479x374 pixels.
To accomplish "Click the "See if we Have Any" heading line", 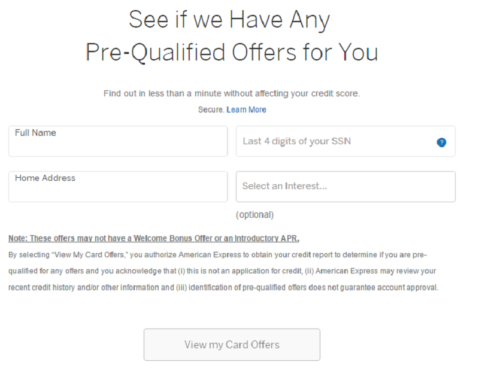I will pos(229,20).
